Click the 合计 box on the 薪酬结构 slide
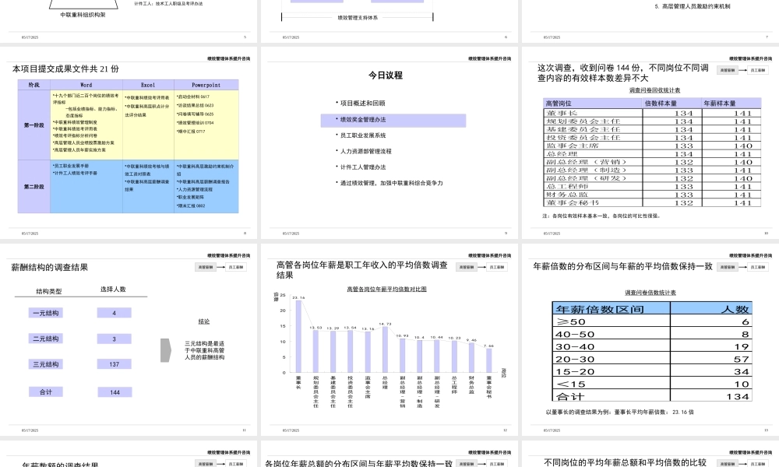This screenshot has width=779, height=467. coord(46,392)
